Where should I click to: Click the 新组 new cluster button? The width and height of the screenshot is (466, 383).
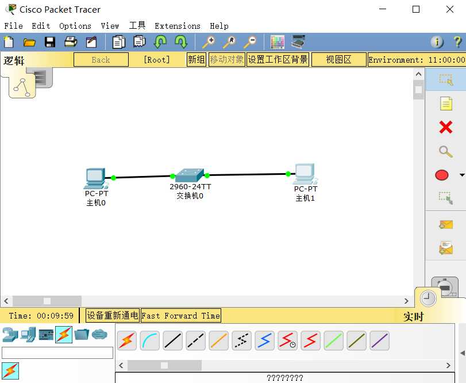(196, 59)
